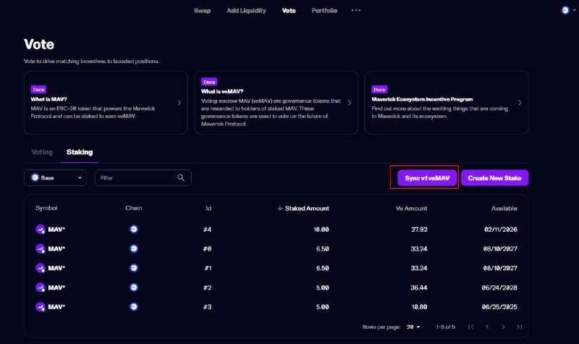Viewport: 579px width, 344px height.
Task: Click MAV token icon in row #4
Action: [41, 230]
